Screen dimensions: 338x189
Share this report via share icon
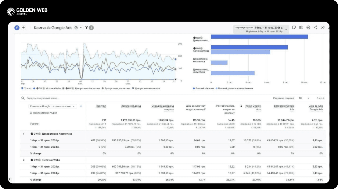click(x=315, y=27)
